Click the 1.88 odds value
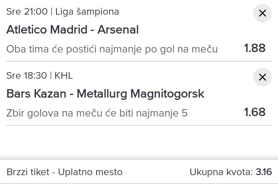The width and height of the screenshot is (278, 184). pyautogui.click(x=255, y=48)
